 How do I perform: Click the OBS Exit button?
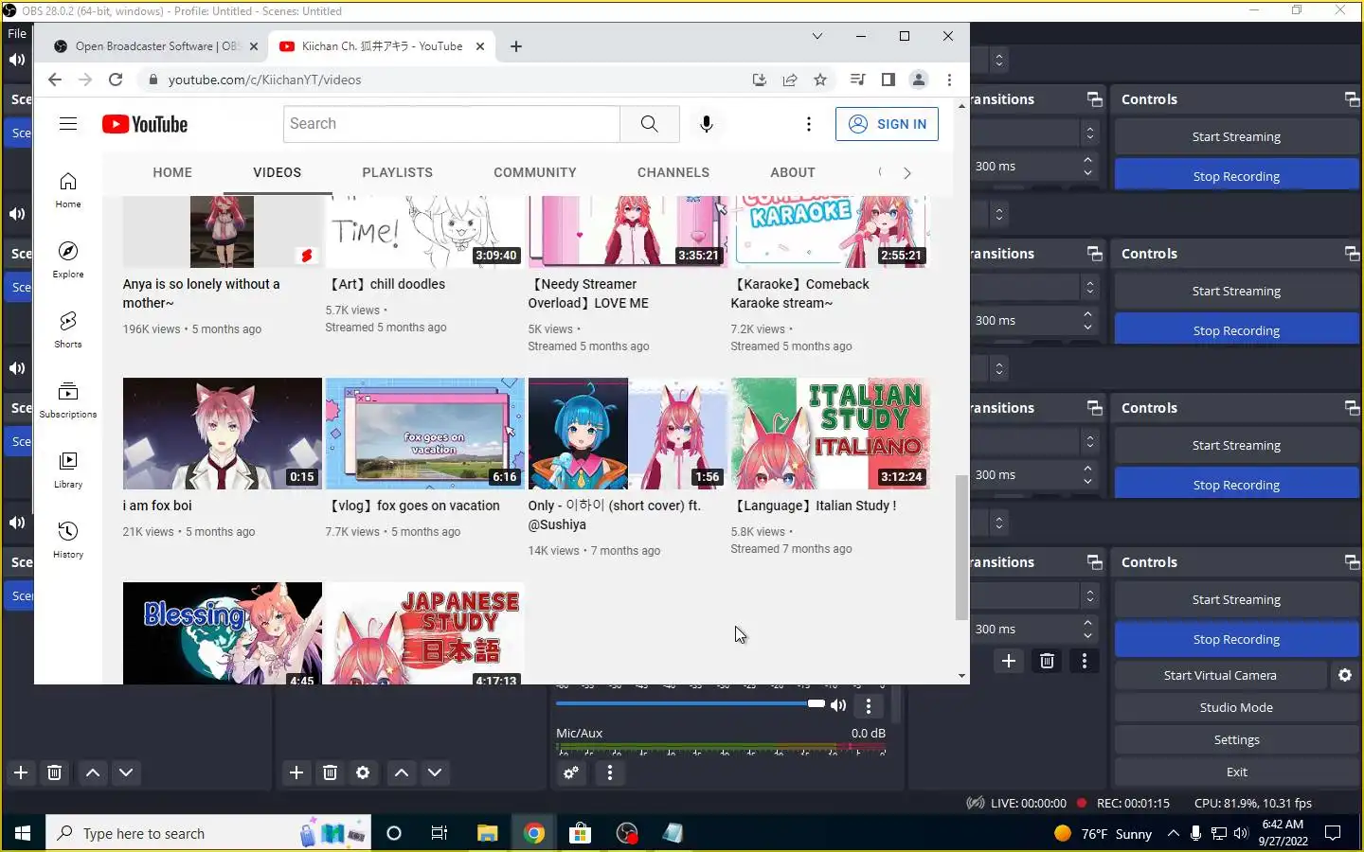tap(1236, 772)
